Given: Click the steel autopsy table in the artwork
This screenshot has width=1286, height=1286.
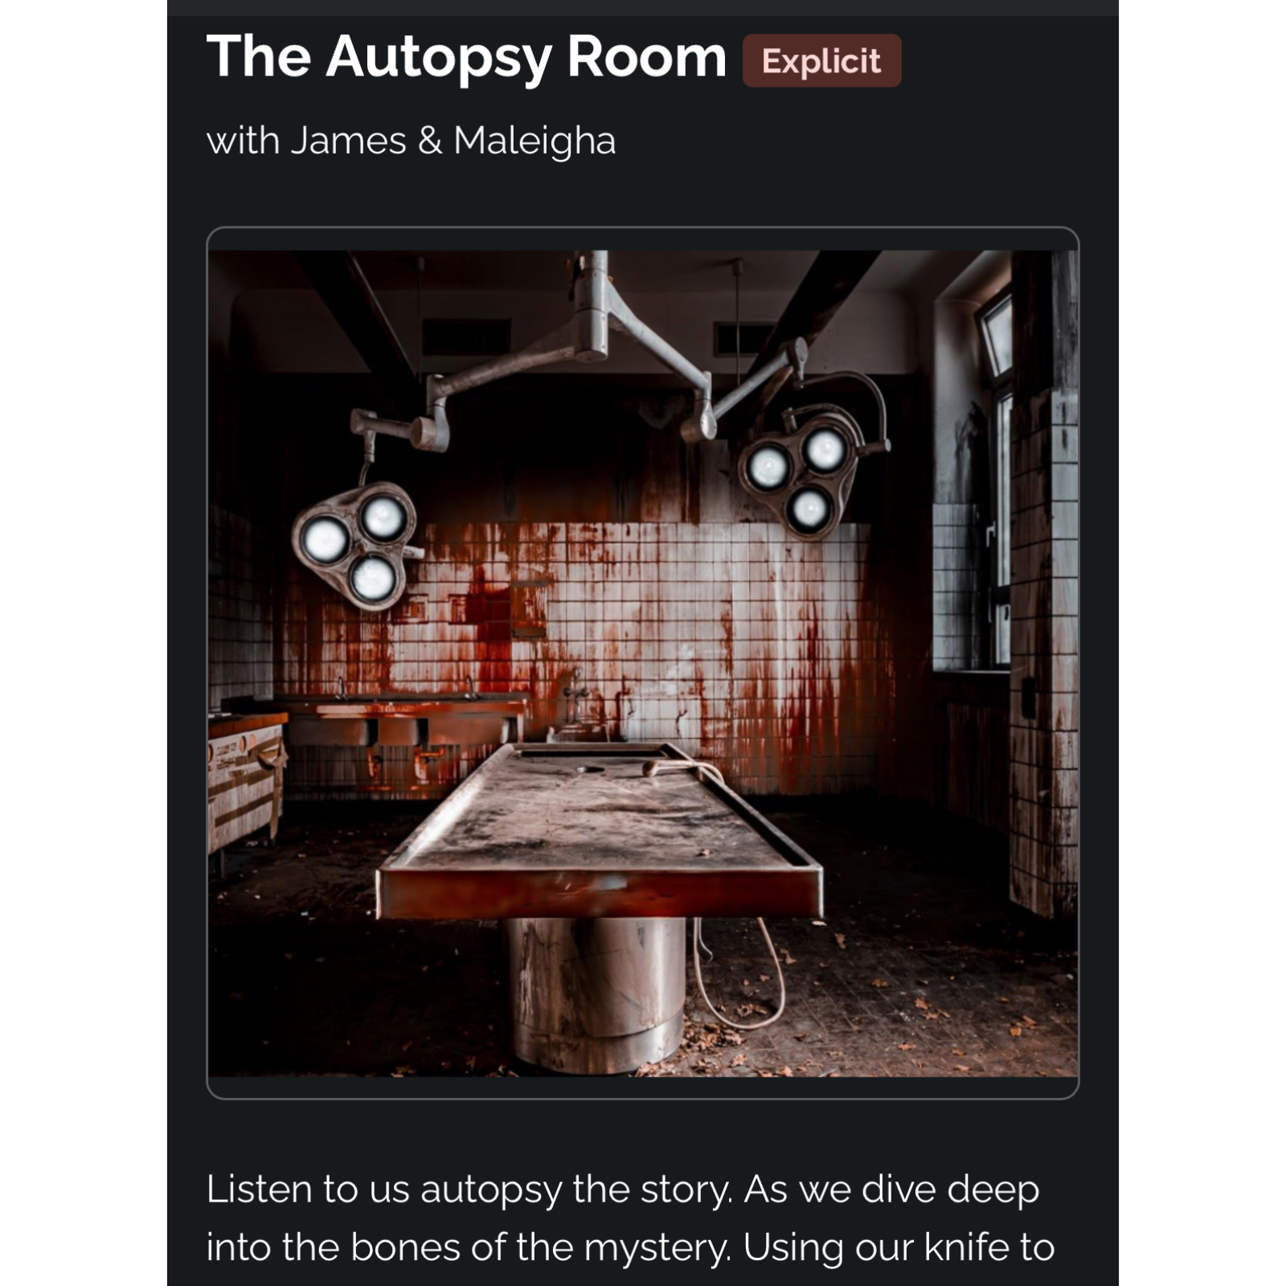Looking at the screenshot, I should [599, 832].
